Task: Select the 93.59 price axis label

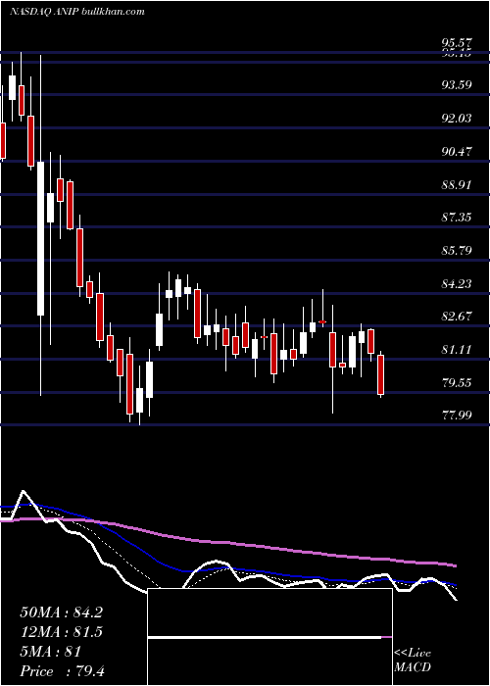Action: click(x=457, y=84)
